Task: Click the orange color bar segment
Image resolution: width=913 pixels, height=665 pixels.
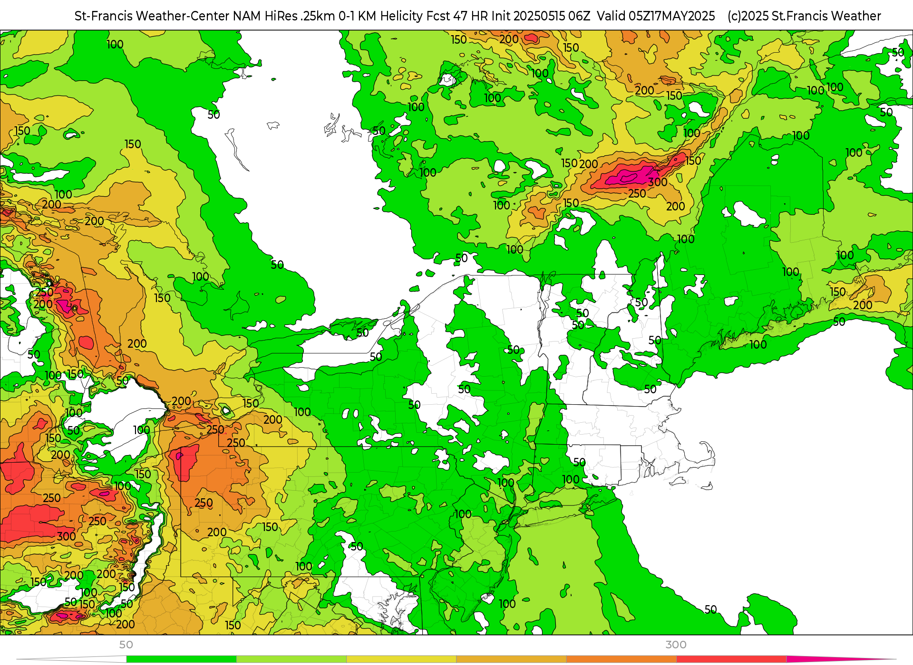Action: click(622, 659)
